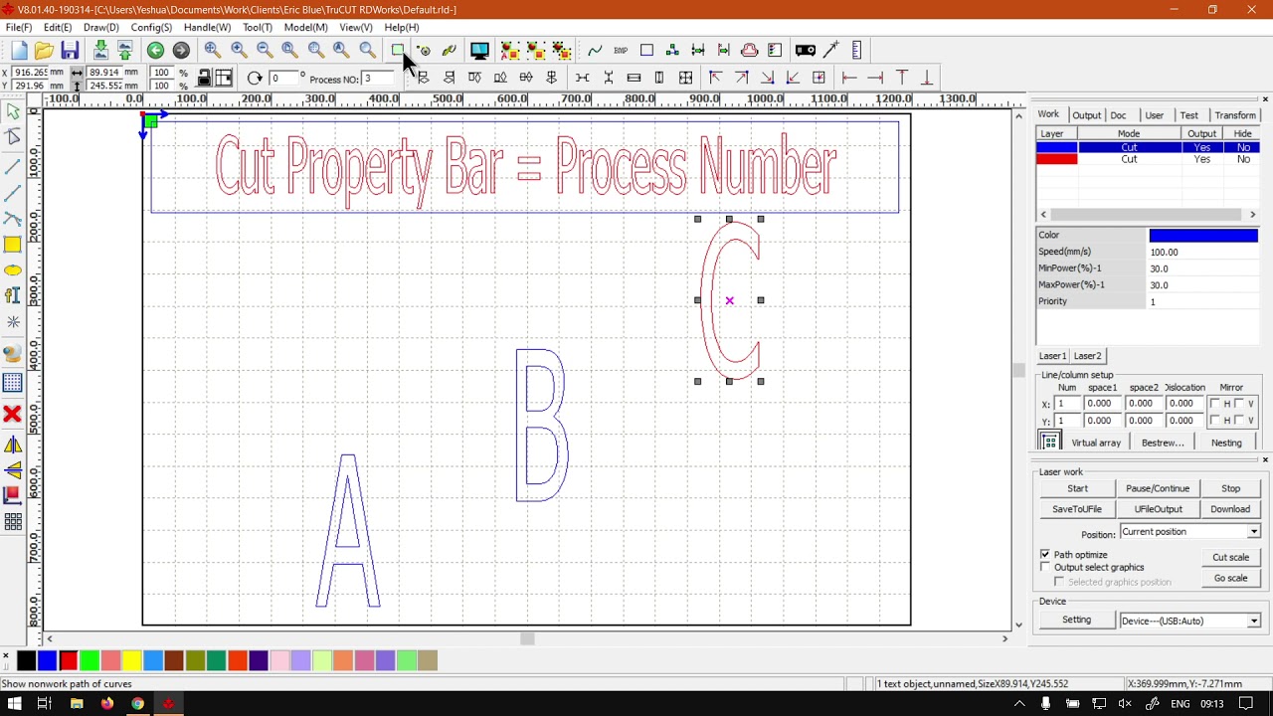
Task: Click the rotation angle input field
Action: tap(284, 79)
